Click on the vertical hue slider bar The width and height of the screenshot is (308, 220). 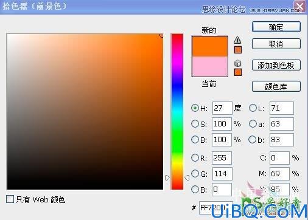point(177,111)
